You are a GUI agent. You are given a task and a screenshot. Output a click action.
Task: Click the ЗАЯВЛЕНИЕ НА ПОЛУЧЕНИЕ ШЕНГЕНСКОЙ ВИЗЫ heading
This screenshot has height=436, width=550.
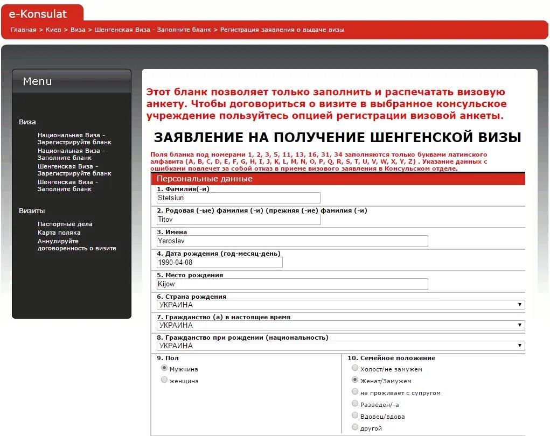[x=337, y=137]
